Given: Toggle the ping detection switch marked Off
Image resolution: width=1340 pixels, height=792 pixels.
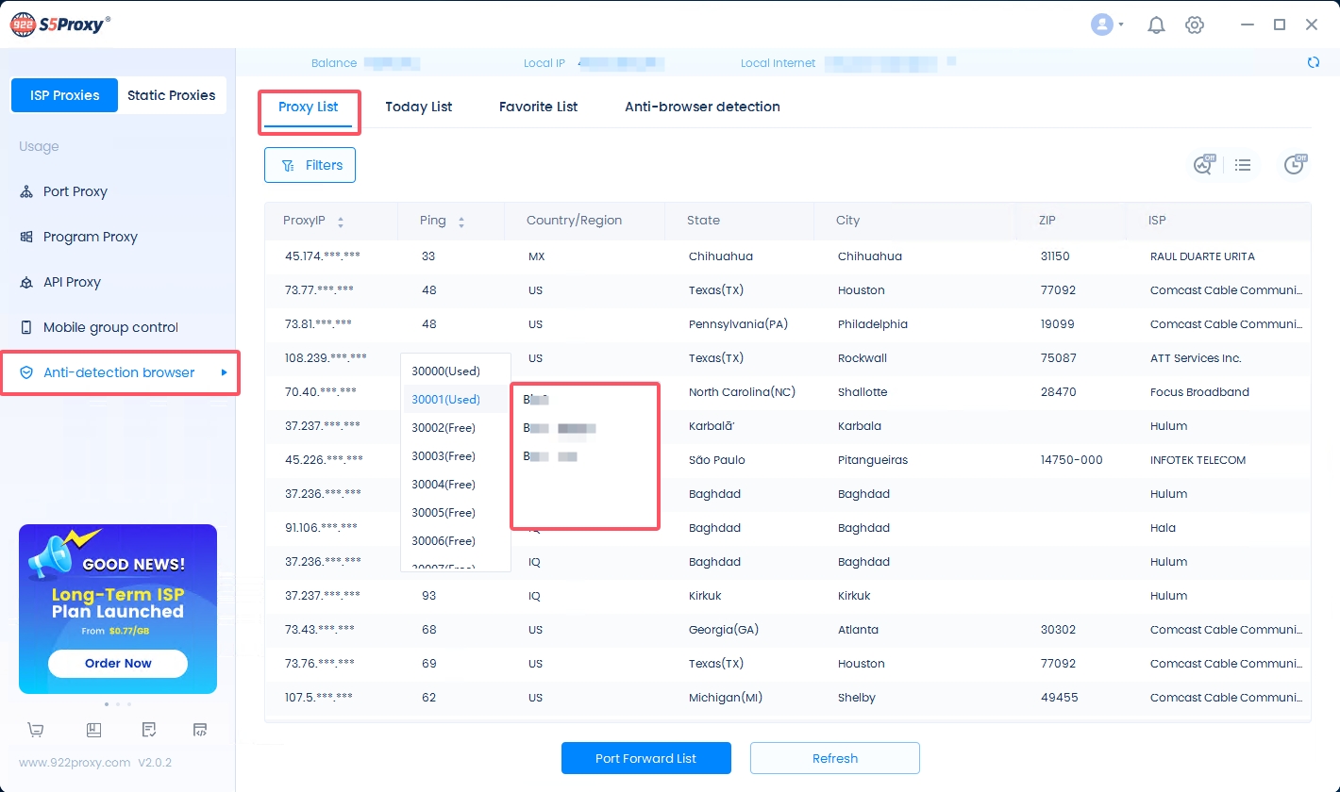Looking at the screenshot, I should coord(1203,165).
